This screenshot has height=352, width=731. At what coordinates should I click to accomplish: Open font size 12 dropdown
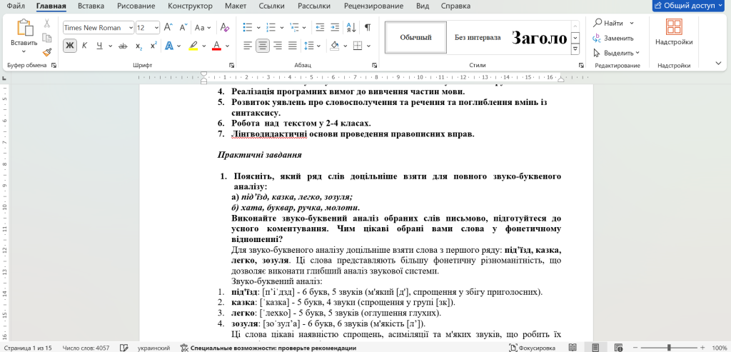coord(156,28)
